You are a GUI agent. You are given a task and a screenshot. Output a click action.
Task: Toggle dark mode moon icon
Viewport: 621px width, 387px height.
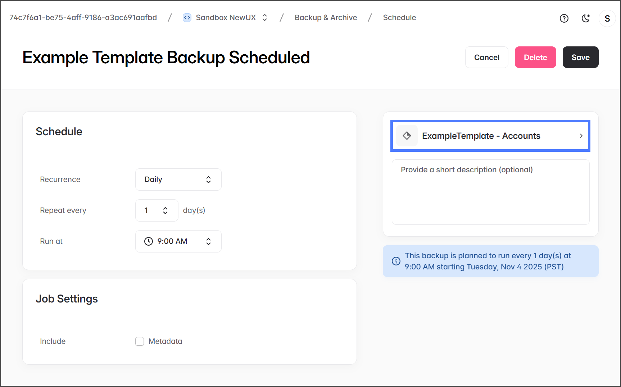pos(586,18)
